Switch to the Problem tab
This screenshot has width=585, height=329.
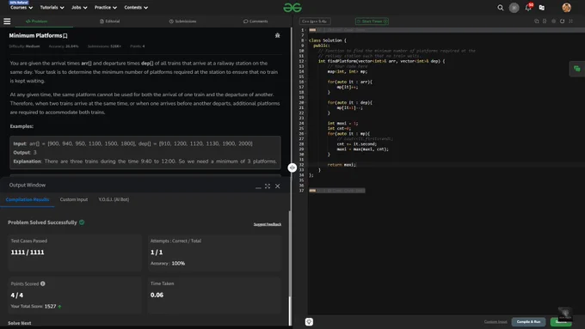coord(36,21)
